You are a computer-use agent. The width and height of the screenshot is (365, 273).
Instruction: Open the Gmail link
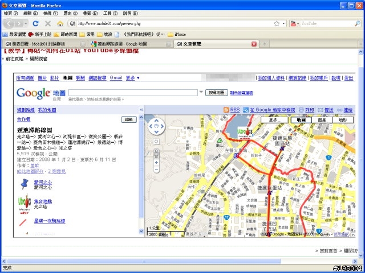coord(116,78)
